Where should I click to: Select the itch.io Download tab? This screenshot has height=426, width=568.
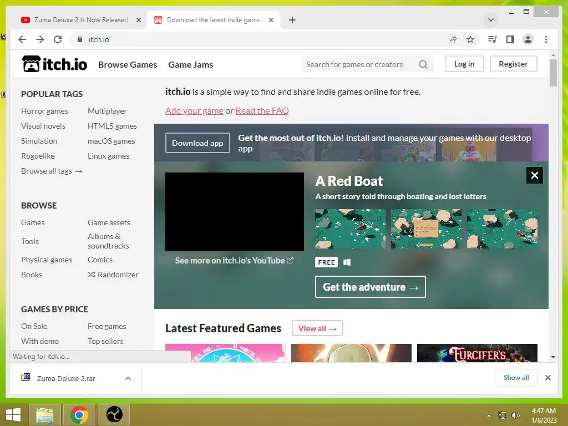click(214, 20)
